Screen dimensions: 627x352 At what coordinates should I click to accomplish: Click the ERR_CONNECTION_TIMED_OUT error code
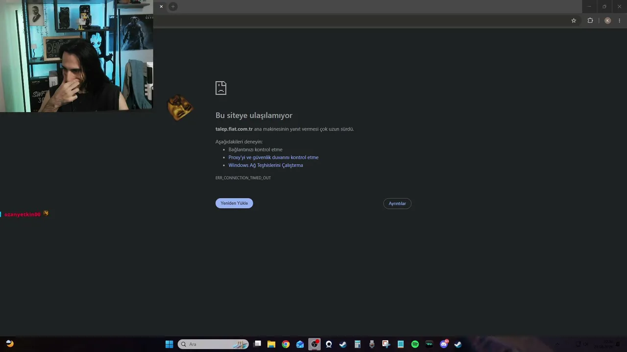(243, 178)
